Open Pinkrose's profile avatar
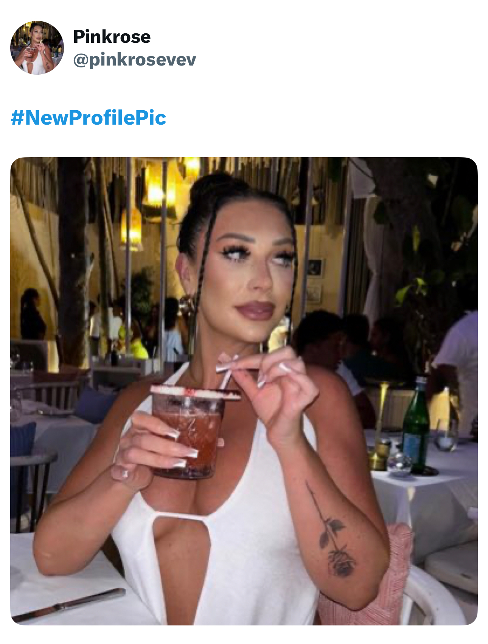Viewport: 488px width, 644px height. coord(37,48)
